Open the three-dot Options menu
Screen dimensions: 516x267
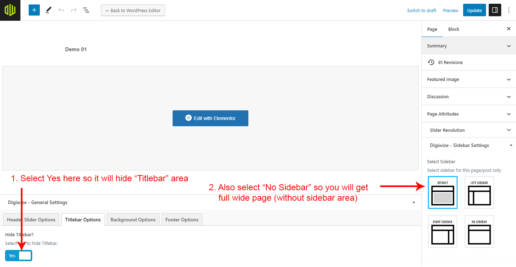[509, 10]
